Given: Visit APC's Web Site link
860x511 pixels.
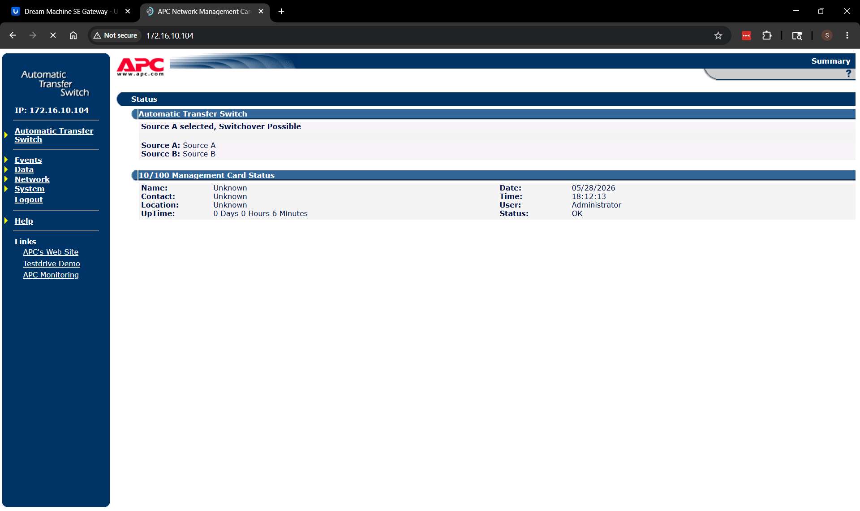Looking at the screenshot, I should (x=51, y=252).
